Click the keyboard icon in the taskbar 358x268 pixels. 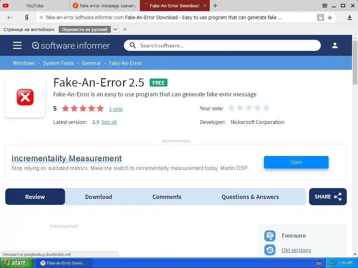[x=319, y=263]
